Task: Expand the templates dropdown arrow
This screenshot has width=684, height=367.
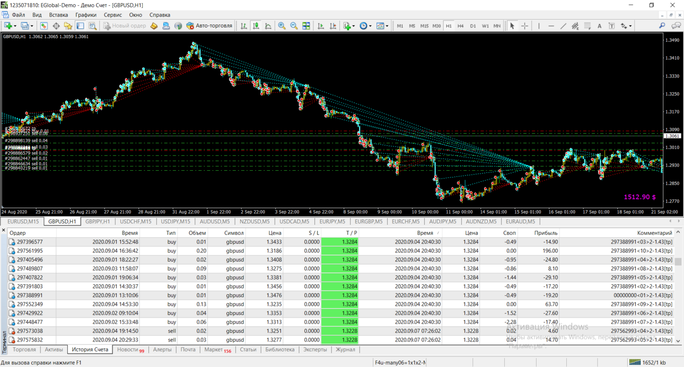Action: pos(387,25)
